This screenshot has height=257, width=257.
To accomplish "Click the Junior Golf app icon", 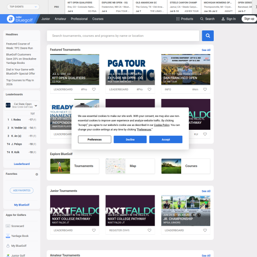I will (8, 255).
